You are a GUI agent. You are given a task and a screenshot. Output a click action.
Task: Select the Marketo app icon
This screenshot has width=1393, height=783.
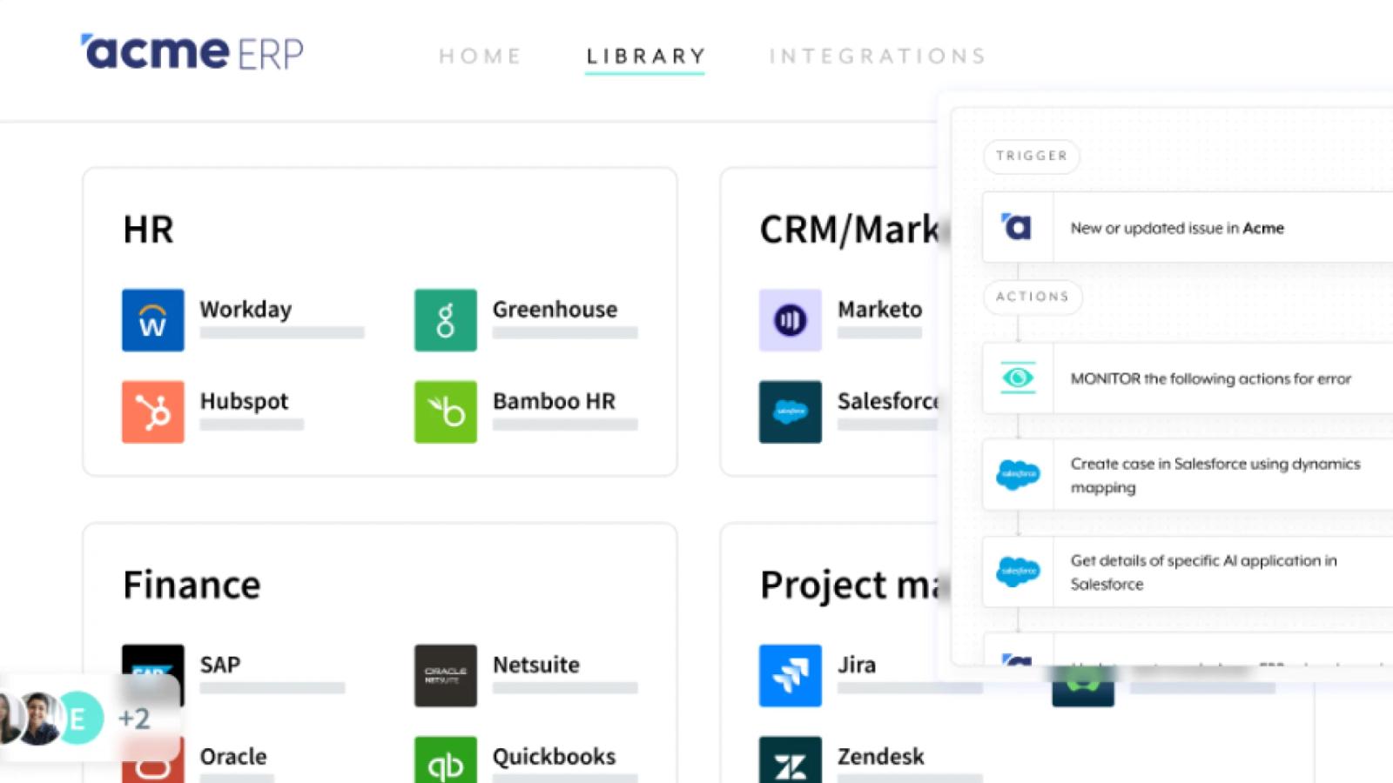(x=791, y=320)
